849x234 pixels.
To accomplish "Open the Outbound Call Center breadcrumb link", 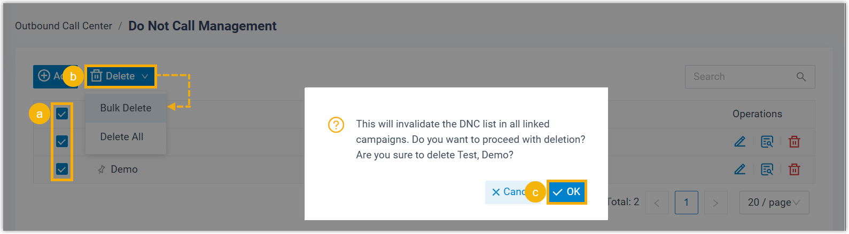I will point(64,26).
